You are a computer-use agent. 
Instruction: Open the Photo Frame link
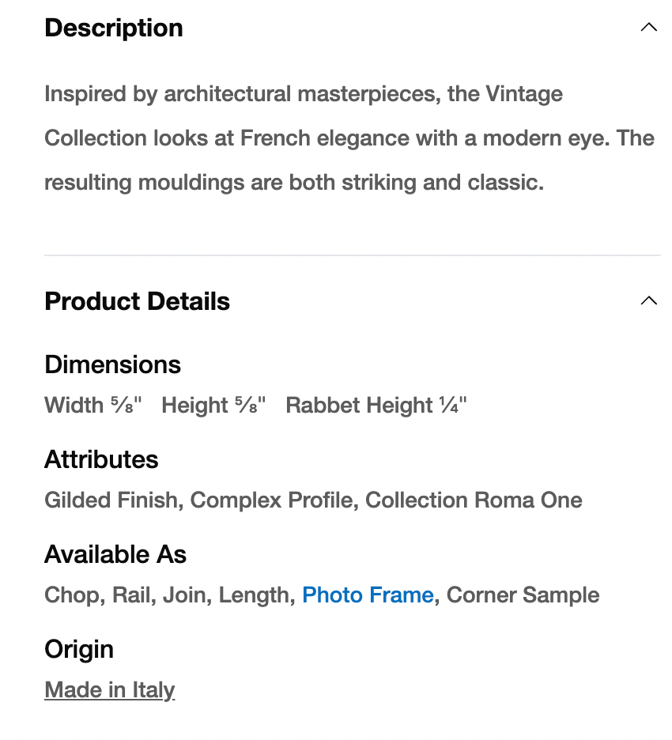(x=368, y=595)
